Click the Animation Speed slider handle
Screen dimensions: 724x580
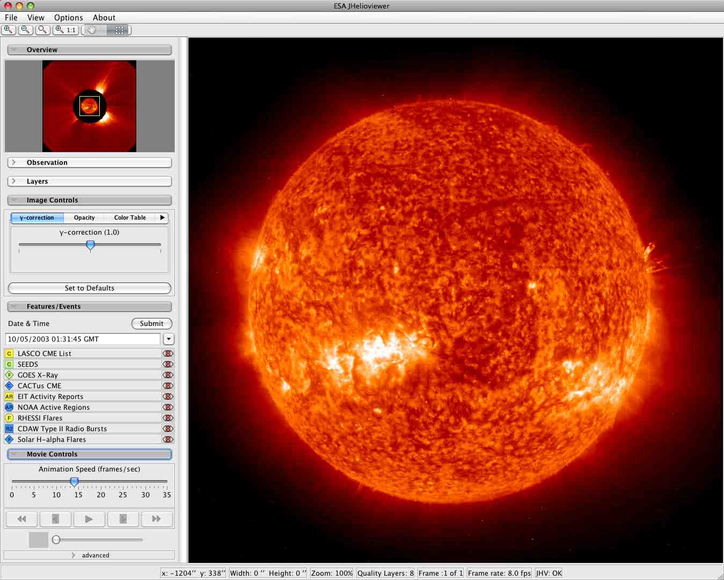(x=75, y=482)
